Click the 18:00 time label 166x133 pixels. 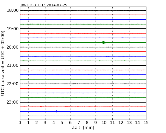tap(13, 10)
